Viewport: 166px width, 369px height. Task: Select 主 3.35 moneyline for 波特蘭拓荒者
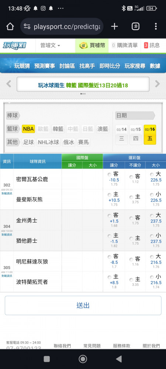click(131, 280)
